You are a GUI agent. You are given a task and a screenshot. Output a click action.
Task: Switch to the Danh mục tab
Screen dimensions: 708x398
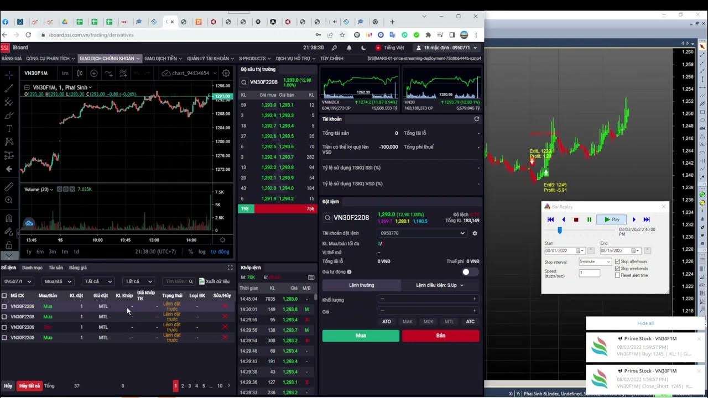(x=32, y=268)
